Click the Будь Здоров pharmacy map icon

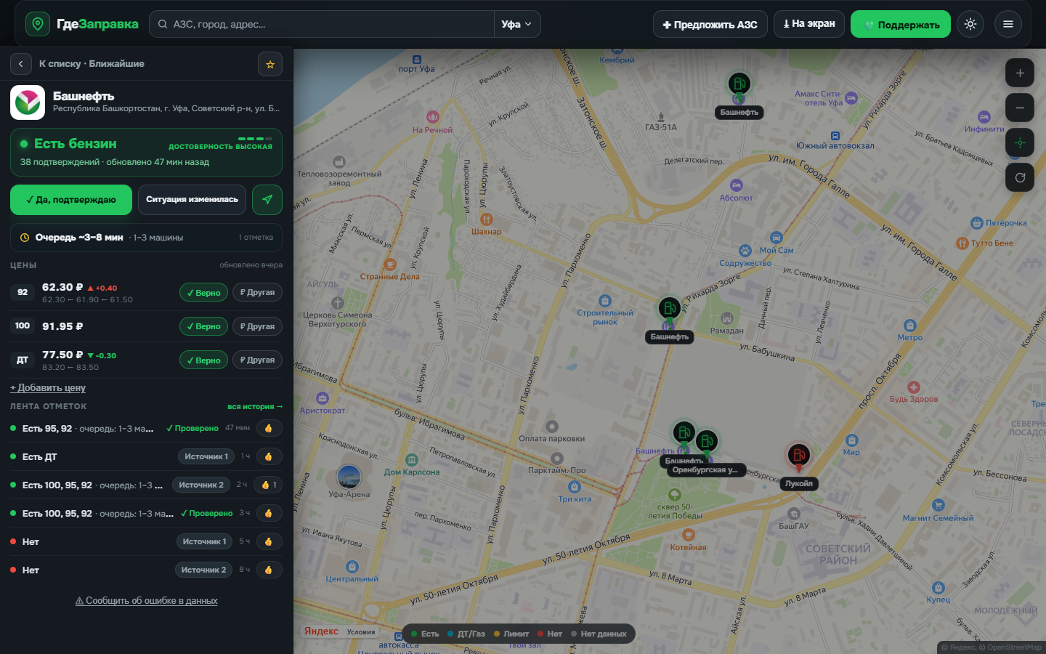tap(914, 387)
